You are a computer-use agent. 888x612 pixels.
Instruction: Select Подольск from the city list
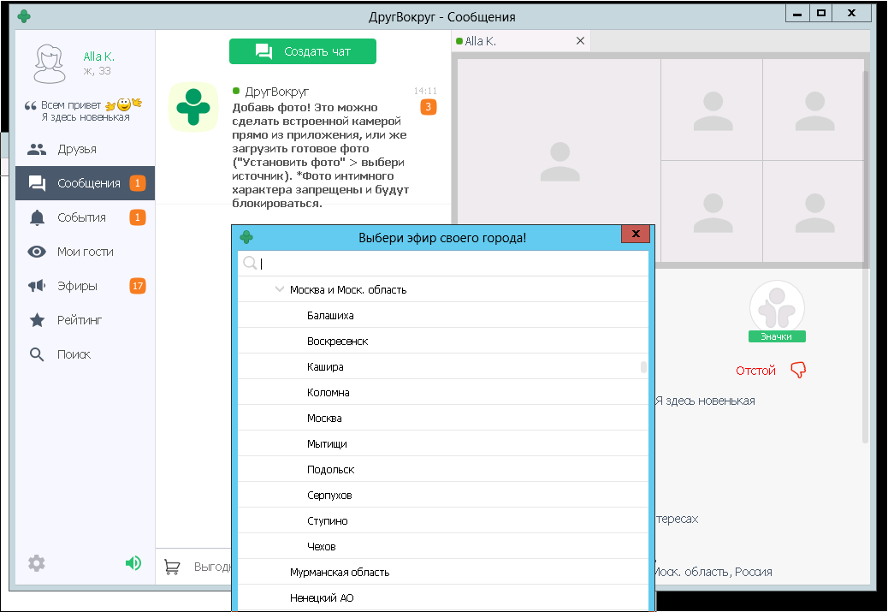click(x=443, y=469)
